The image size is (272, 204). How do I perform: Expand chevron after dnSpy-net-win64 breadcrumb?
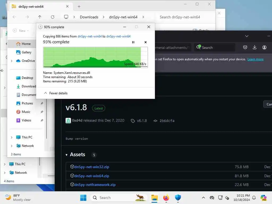[x=143, y=17]
